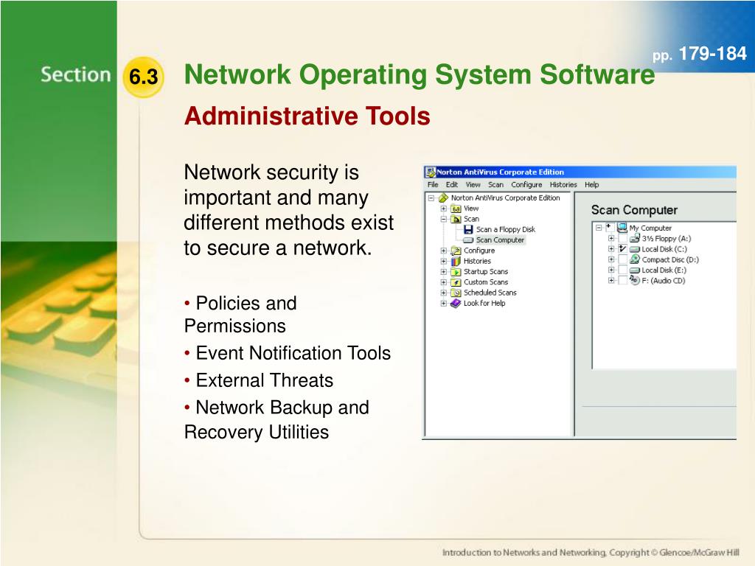Click the Norton AntiVirus title bar app icon
This screenshot has height=566, width=755.
pos(430,172)
